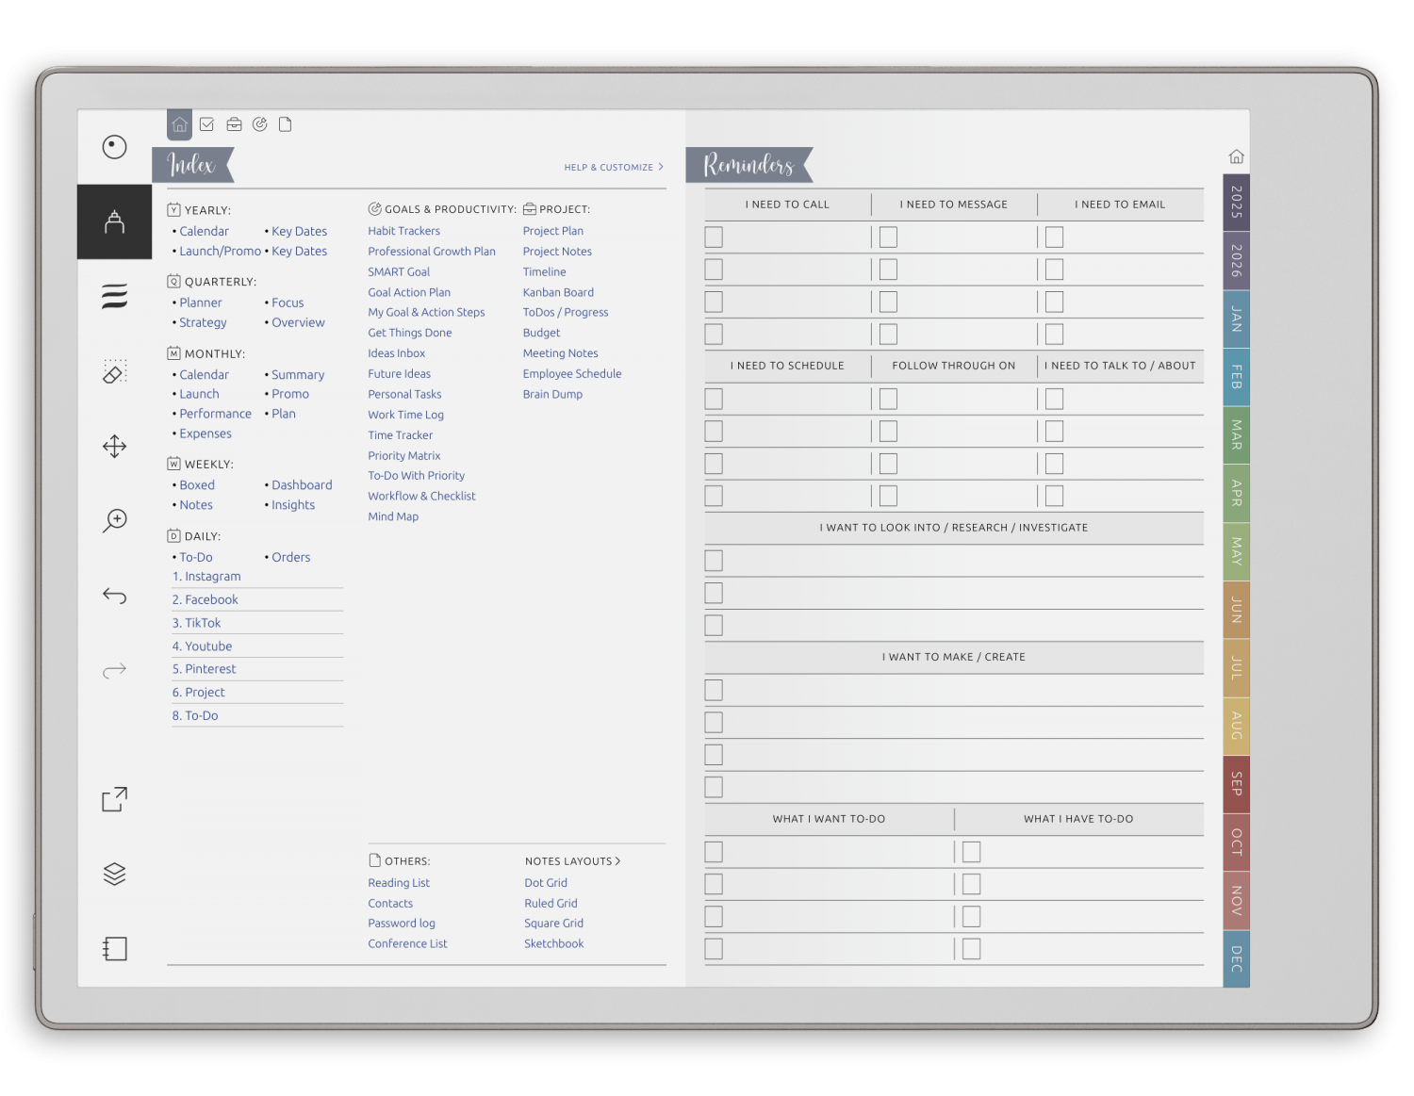The width and height of the screenshot is (1414, 1096).
Task: Switch to the 2025 year tab
Action: 1236,203
